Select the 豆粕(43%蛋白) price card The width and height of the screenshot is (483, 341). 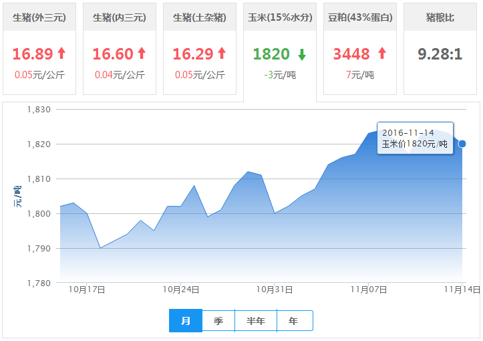click(x=360, y=49)
